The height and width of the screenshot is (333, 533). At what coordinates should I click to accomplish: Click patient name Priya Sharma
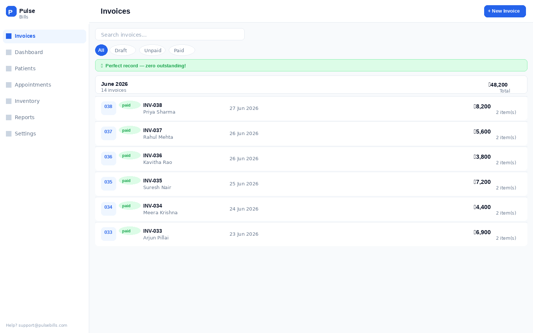[x=159, y=112]
